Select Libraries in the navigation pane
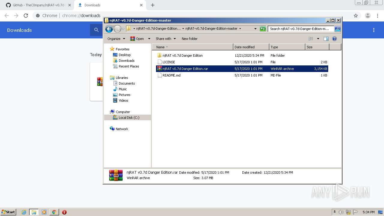The image size is (384, 216). coord(119,78)
